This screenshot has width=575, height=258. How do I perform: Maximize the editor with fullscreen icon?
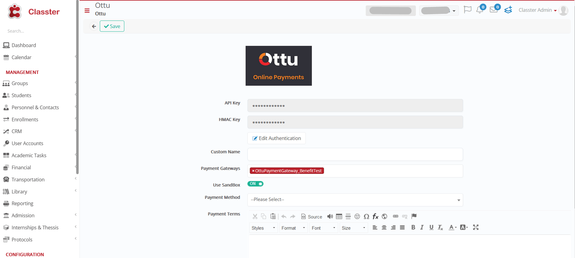[x=476, y=227]
